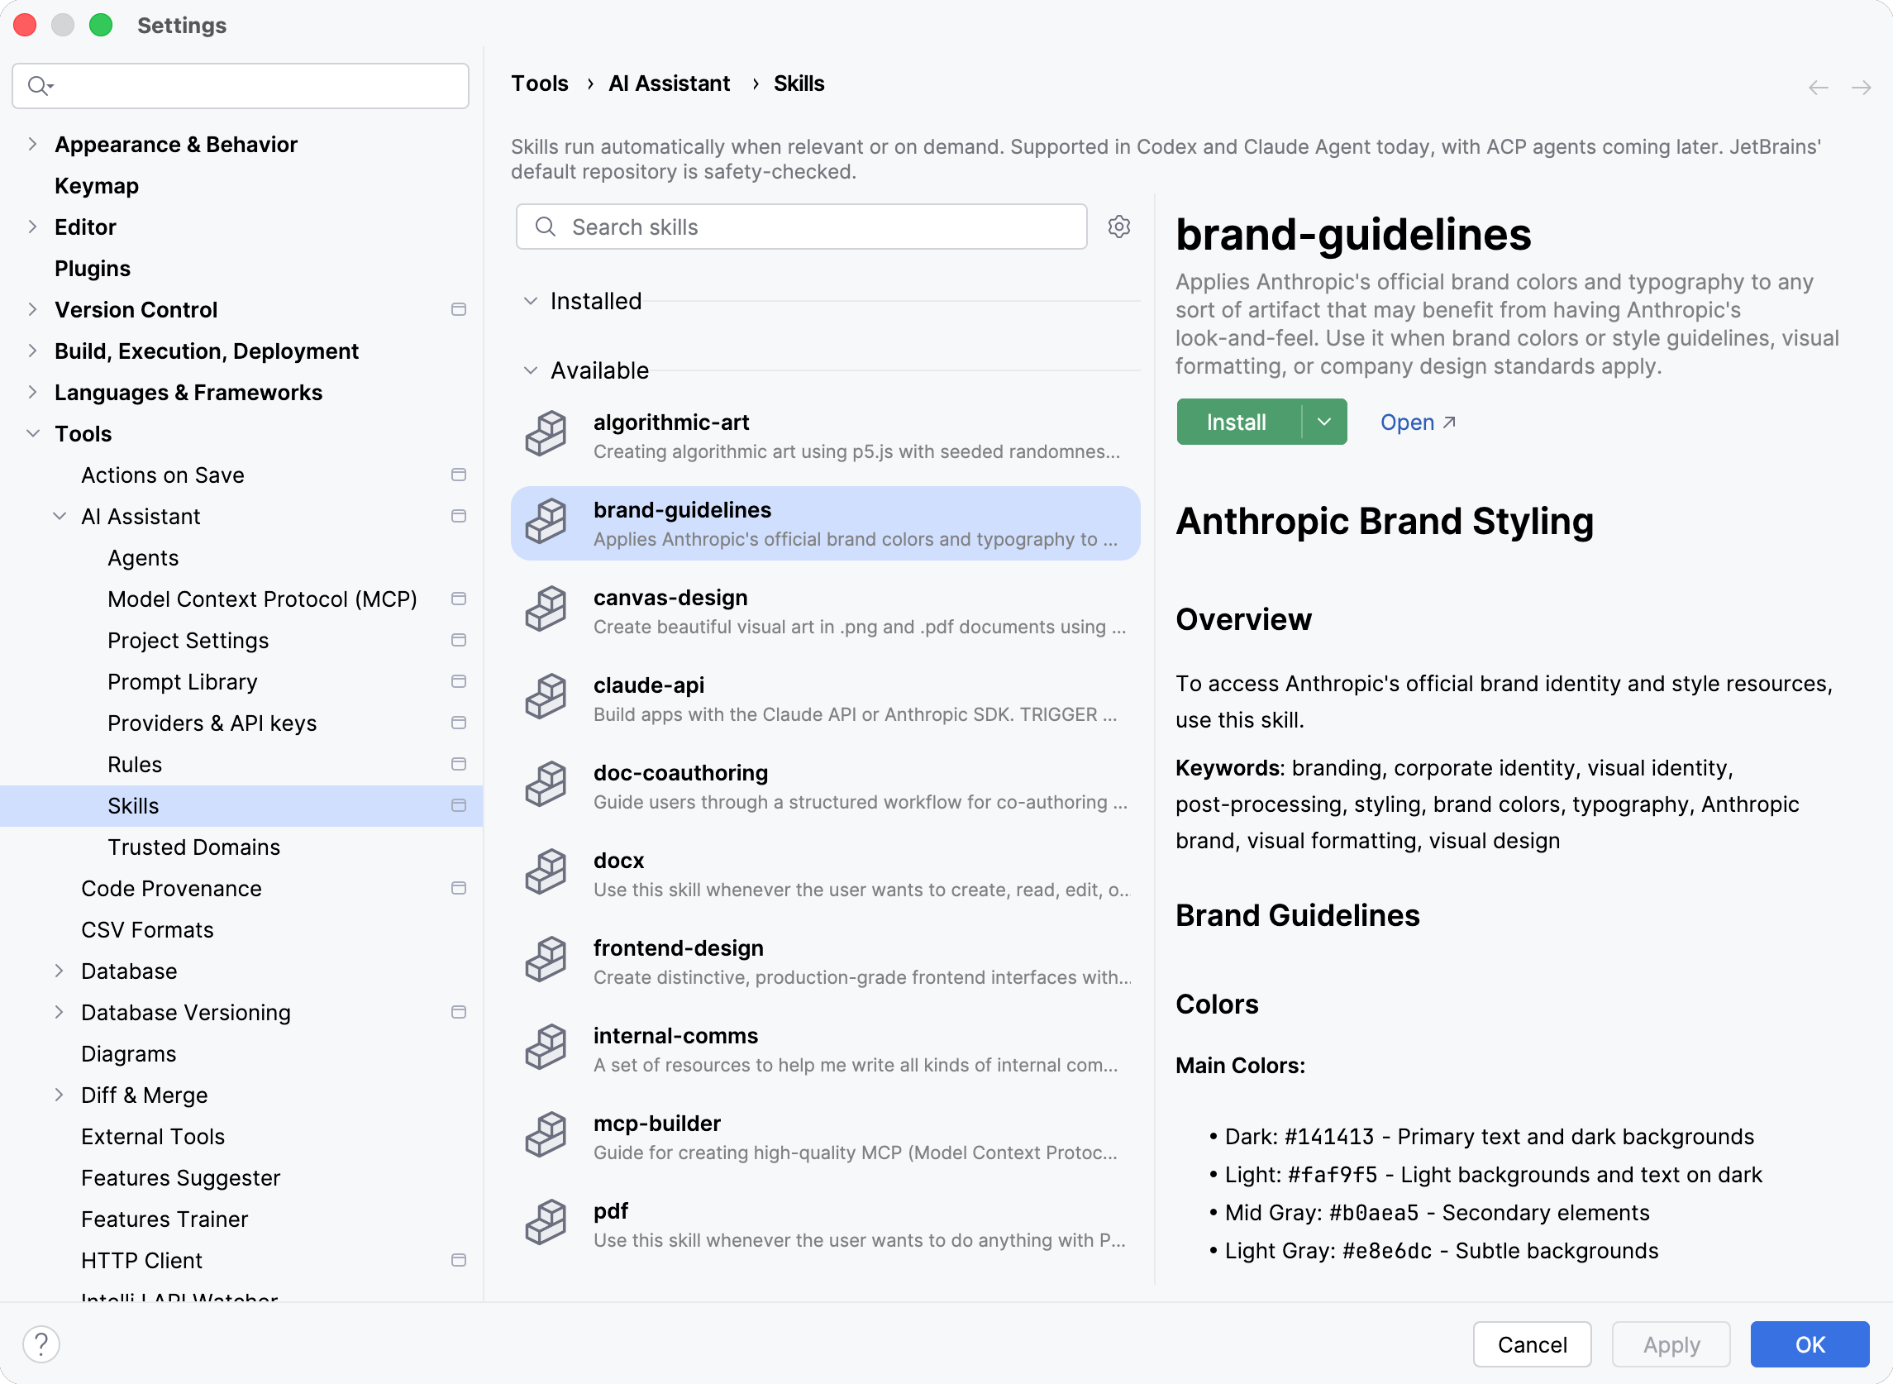Collapse the Installed skills section
1893x1384 pixels.
point(530,301)
